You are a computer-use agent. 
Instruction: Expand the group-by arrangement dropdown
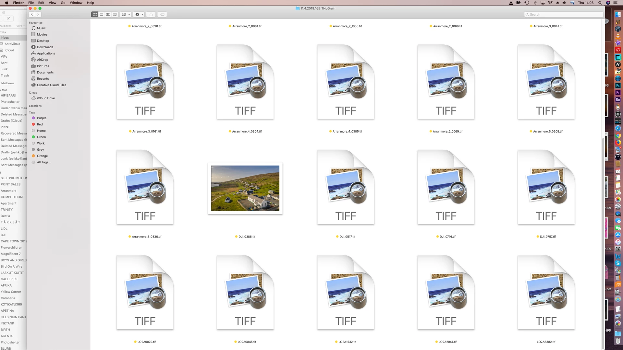126,14
